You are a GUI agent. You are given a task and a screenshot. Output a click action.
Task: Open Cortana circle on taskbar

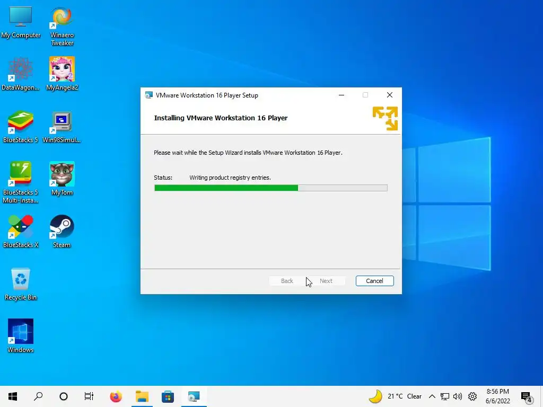pos(64,396)
